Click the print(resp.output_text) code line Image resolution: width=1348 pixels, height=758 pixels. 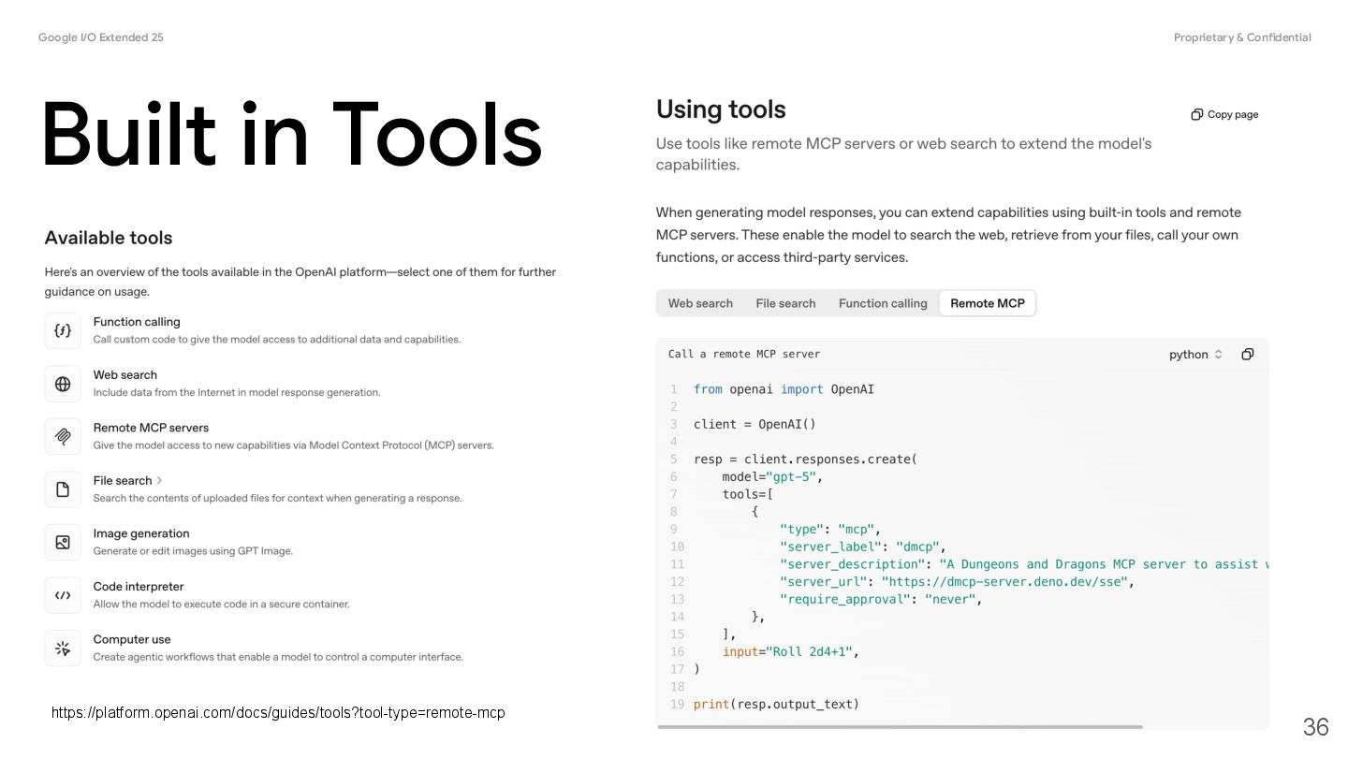[x=776, y=704]
